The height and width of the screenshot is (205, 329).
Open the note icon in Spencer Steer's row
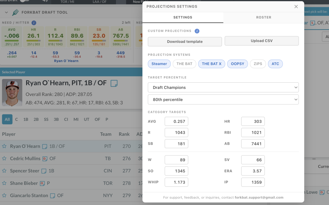coord(44,171)
